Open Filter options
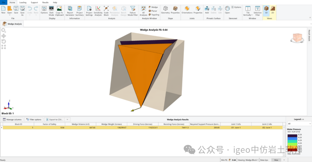Viewport: 312px width, 162px height. (x=34, y=120)
